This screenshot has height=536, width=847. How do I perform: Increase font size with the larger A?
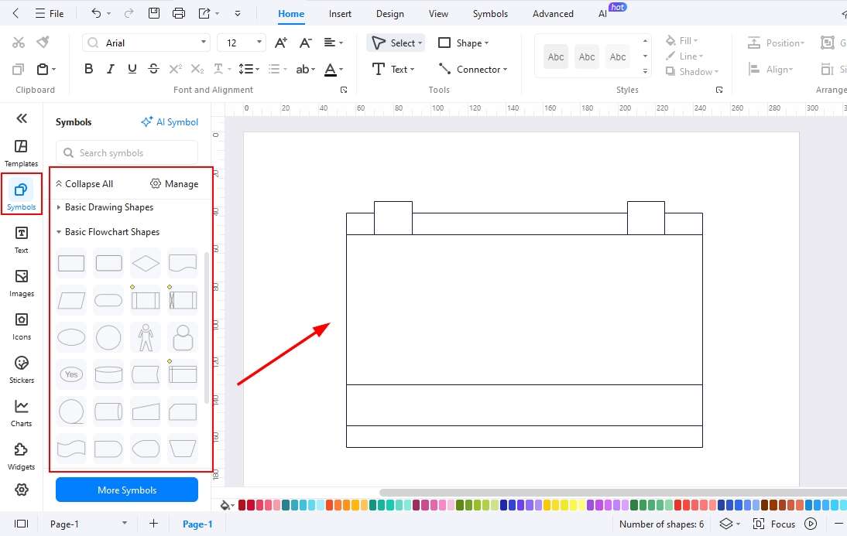pos(281,43)
